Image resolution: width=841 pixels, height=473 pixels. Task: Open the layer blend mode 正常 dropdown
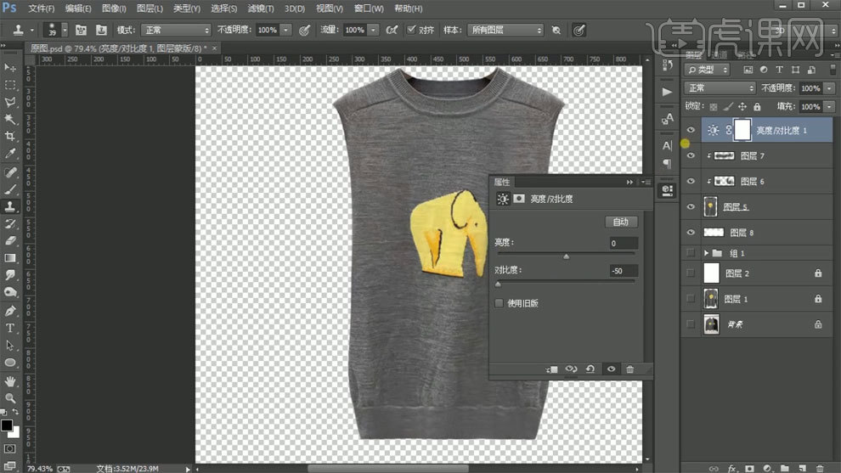720,88
